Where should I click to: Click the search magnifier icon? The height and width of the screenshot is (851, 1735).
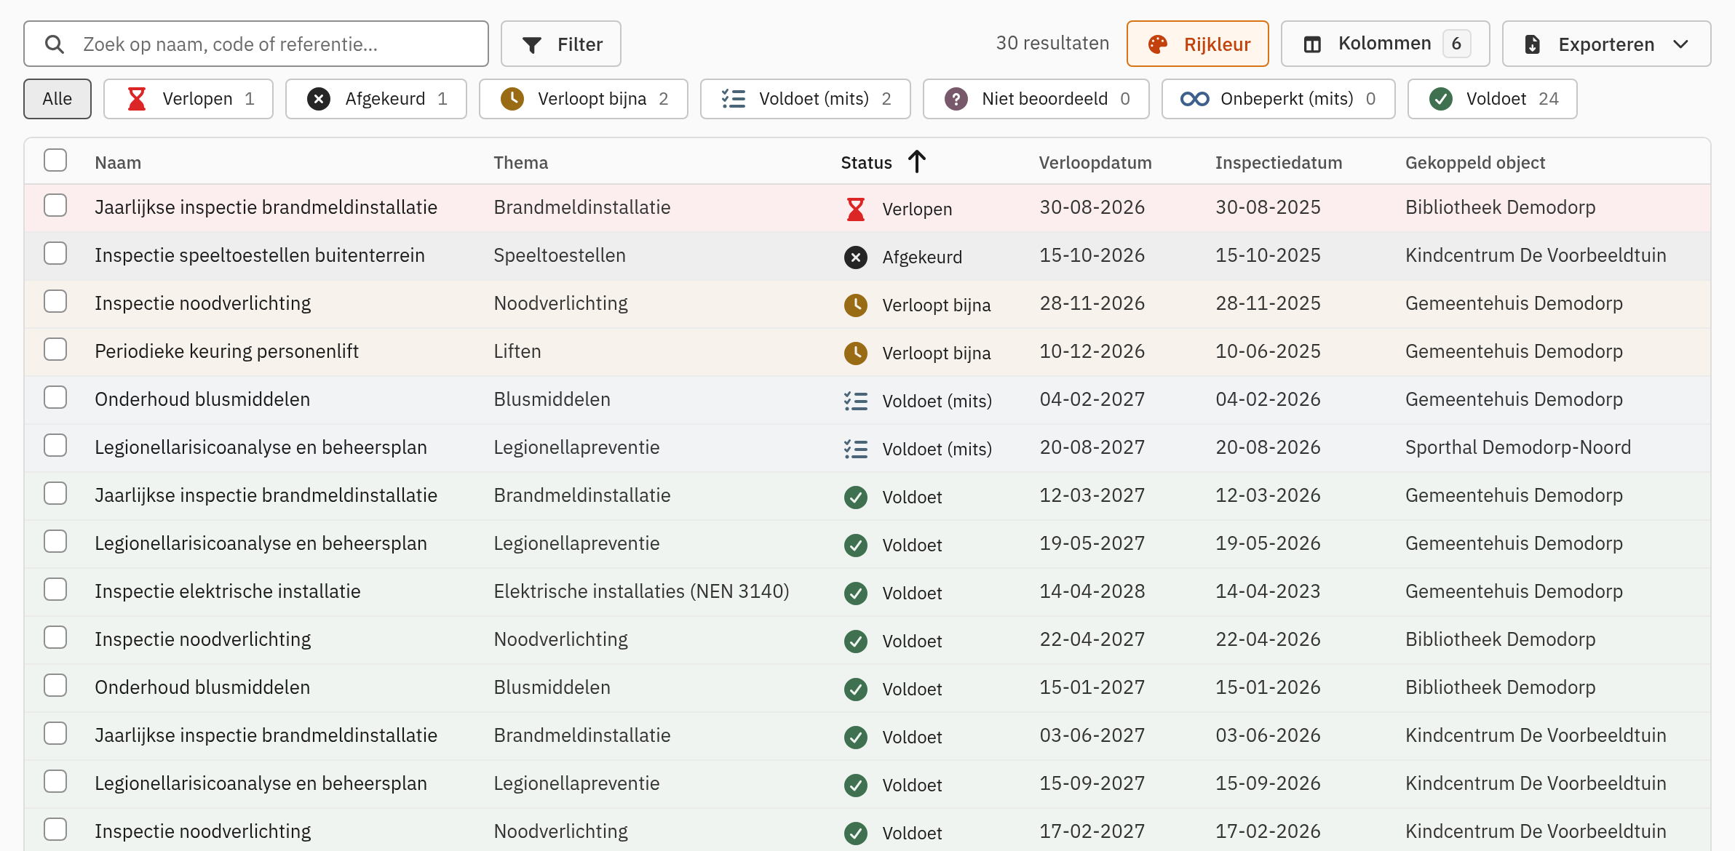pyautogui.click(x=55, y=44)
